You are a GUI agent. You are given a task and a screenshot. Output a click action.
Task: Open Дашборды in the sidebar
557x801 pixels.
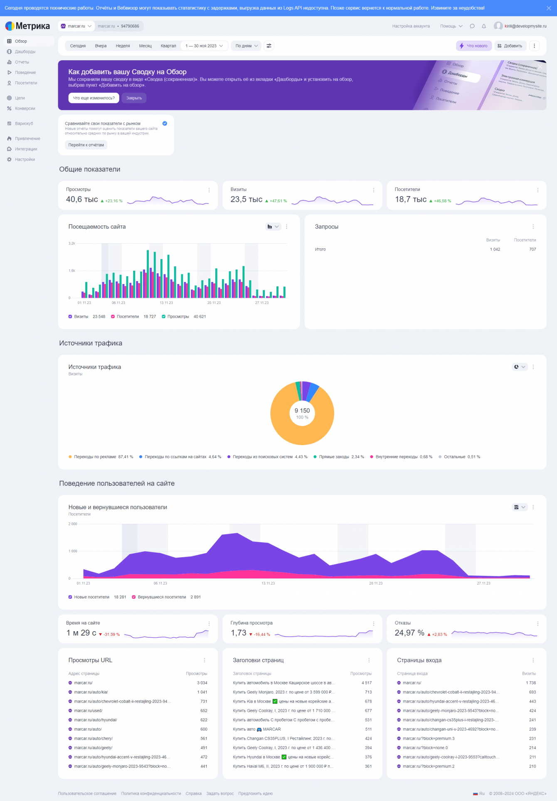[x=25, y=52]
